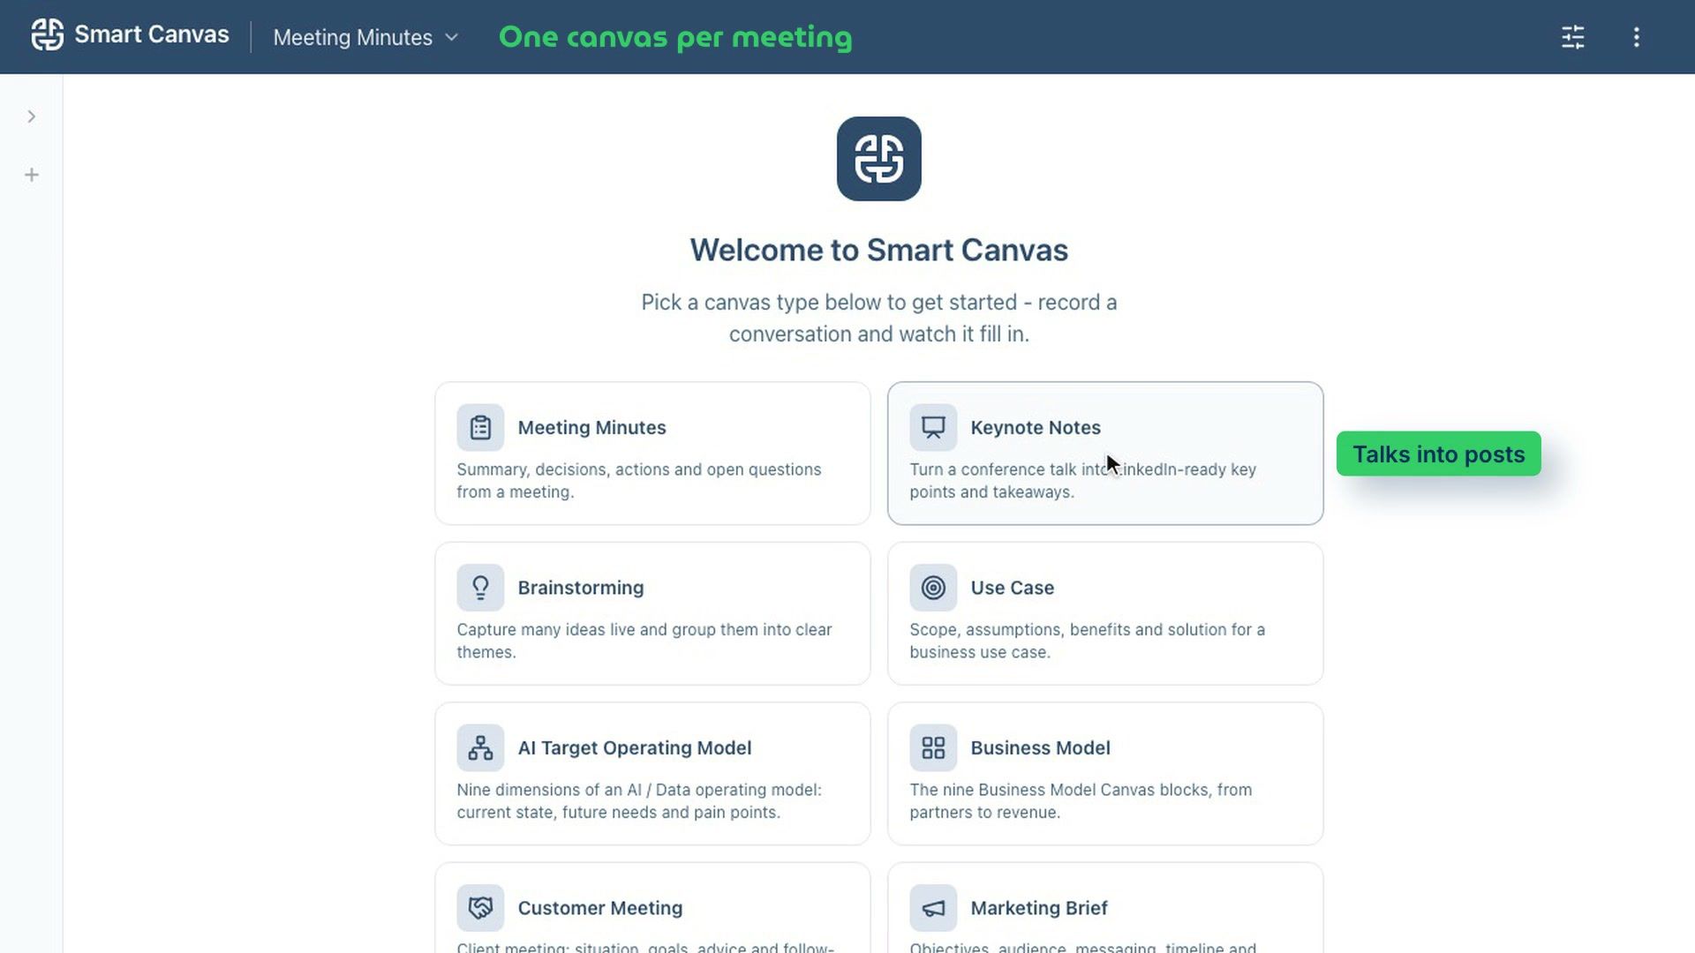The image size is (1695, 953).
Task: Open the three-dot more options menu
Action: [1636, 37]
